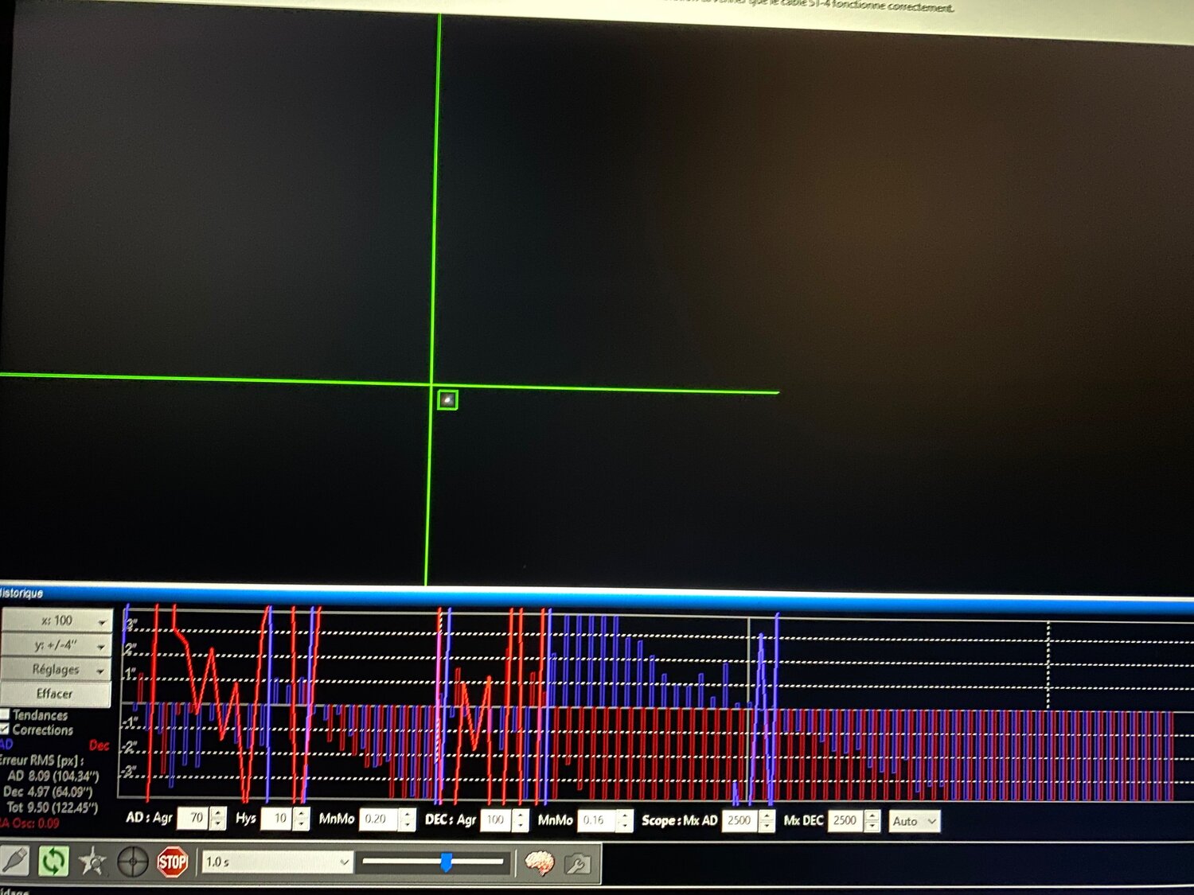Click the "Tot 9.50 (122.45")" RMS readout
The width and height of the screenshot is (1194, 895).
tap(53, 807)
